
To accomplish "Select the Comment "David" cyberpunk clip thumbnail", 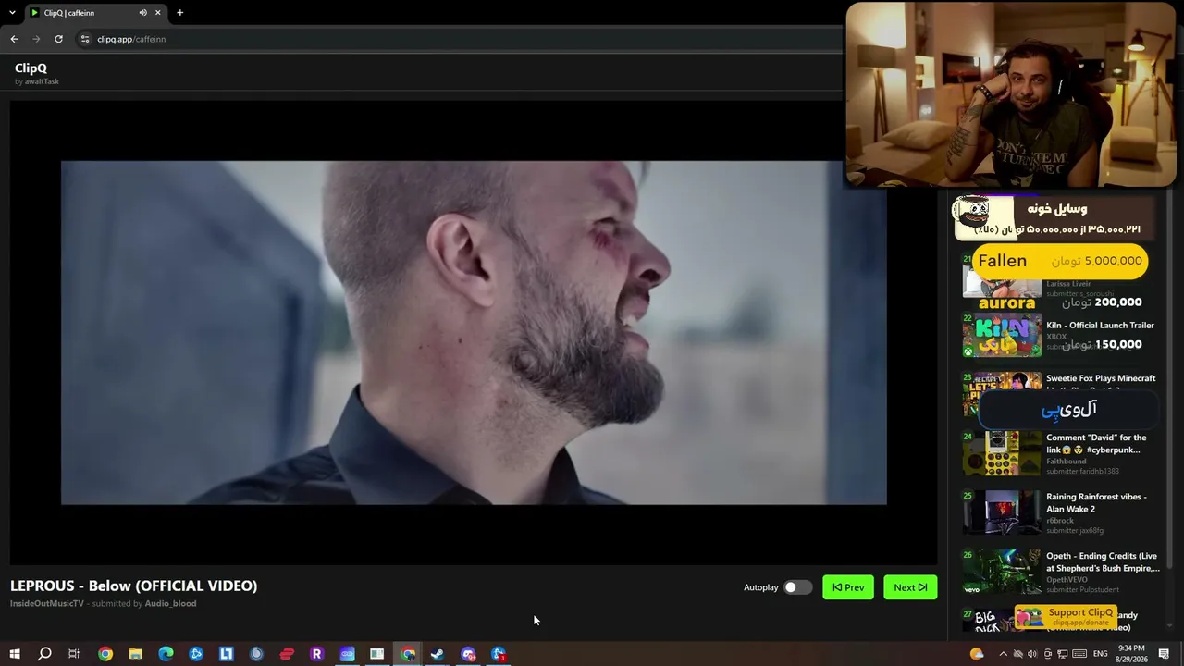I will pos(1002,453).
